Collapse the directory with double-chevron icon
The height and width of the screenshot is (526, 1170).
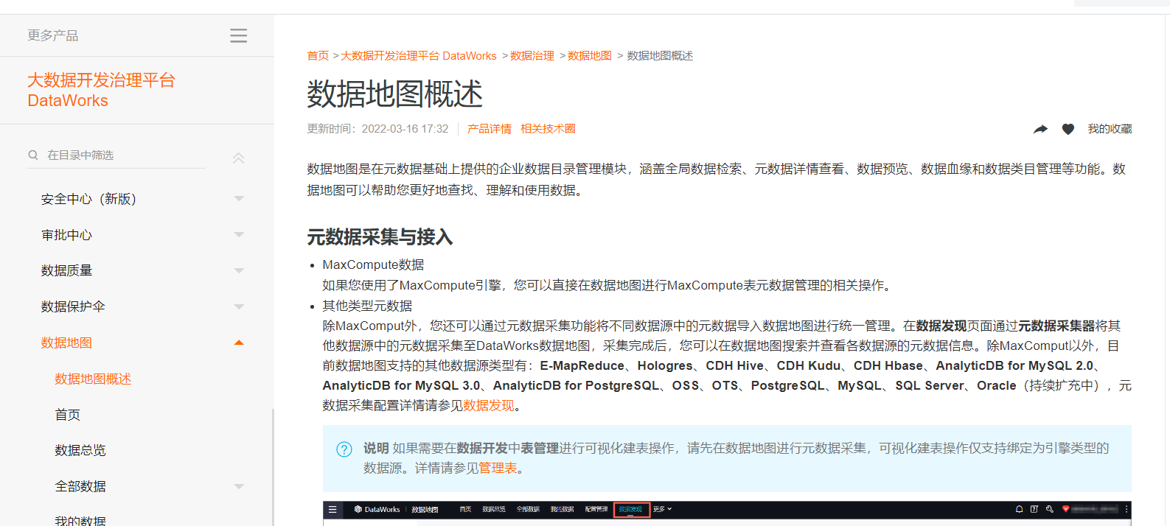(238, 158)
